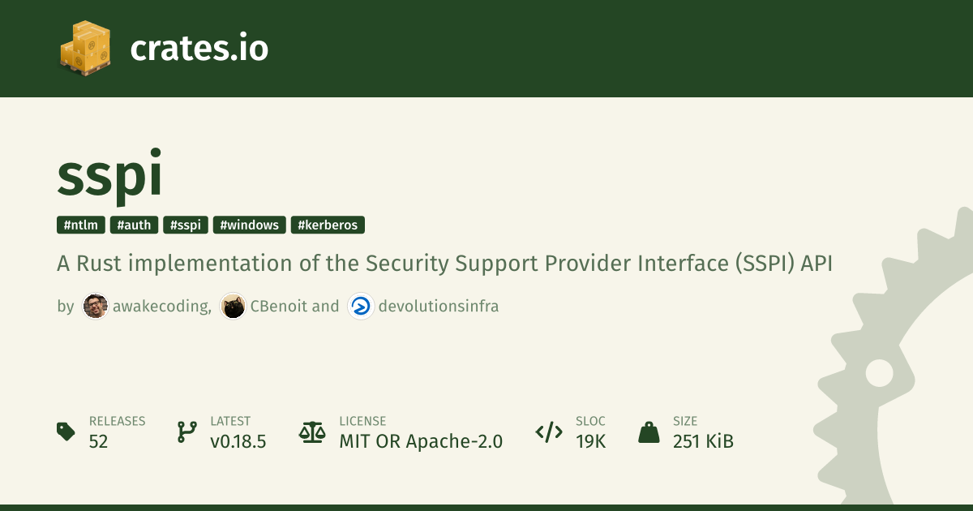Screen dimensions: 973x511
Task: Open the devolutionsinfra author name
Action: [439, 306]
